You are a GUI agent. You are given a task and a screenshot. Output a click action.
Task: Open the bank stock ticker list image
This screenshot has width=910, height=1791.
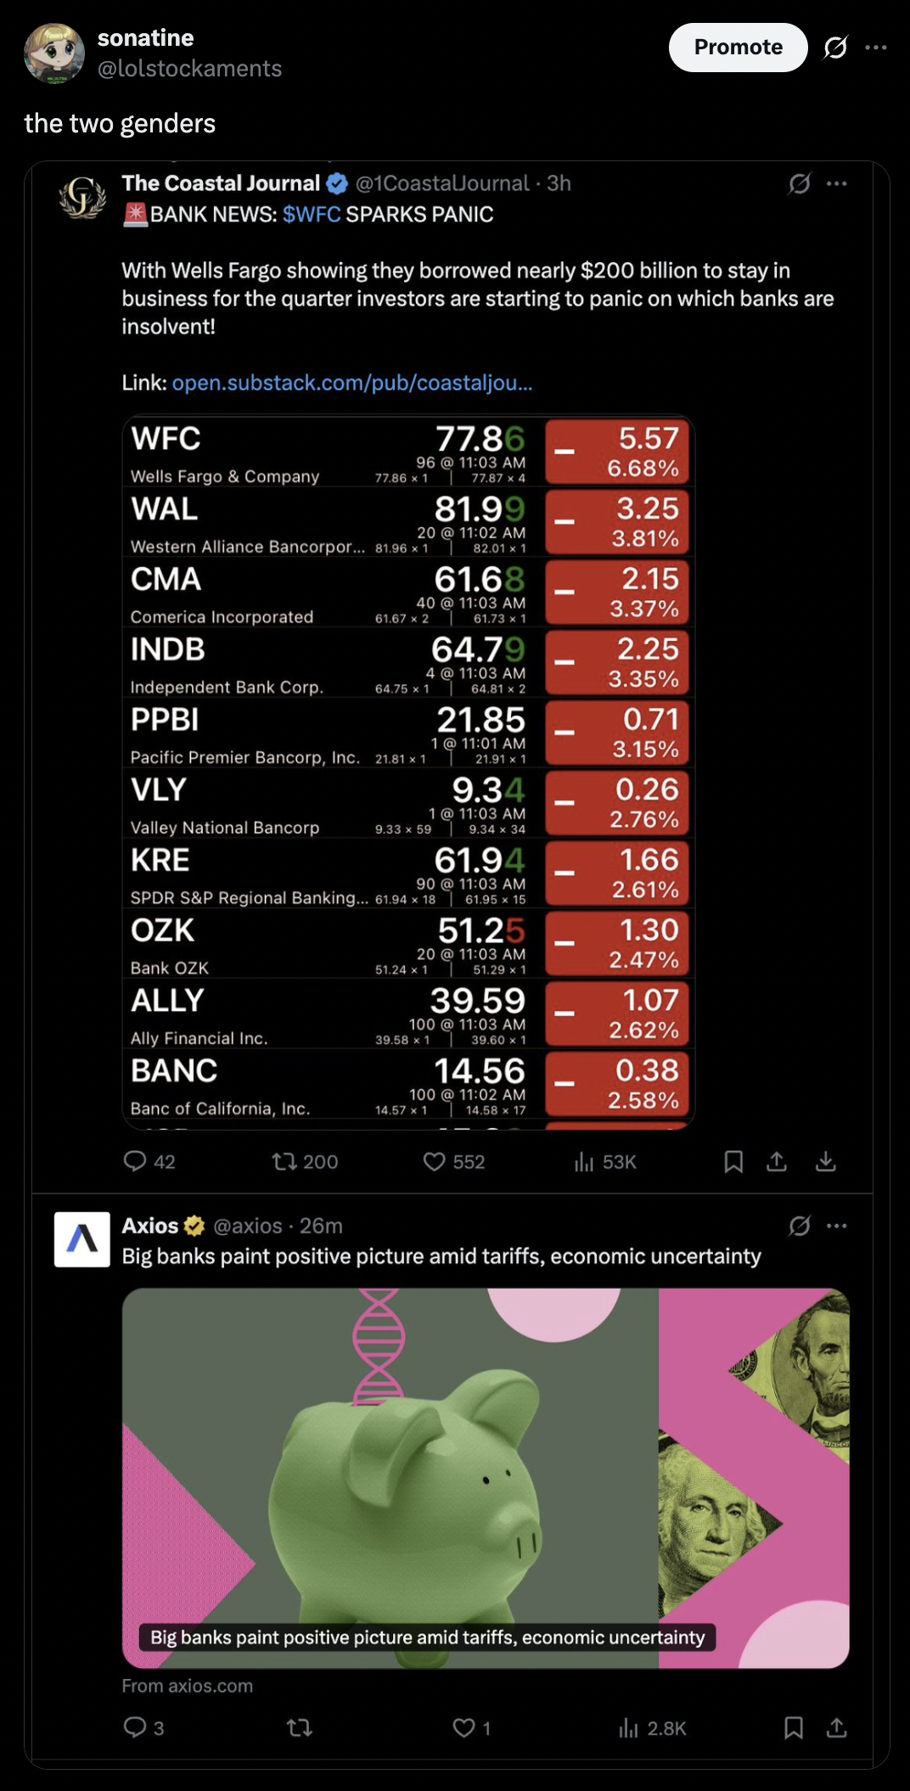(408, 772)
